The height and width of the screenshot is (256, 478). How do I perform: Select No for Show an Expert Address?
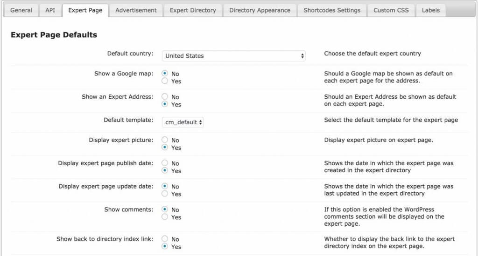165,97
